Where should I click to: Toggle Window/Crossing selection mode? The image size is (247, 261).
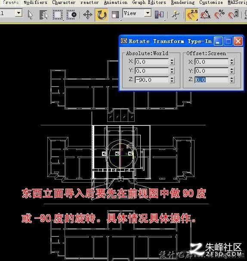pyautogui.click(x=71, y=15)
